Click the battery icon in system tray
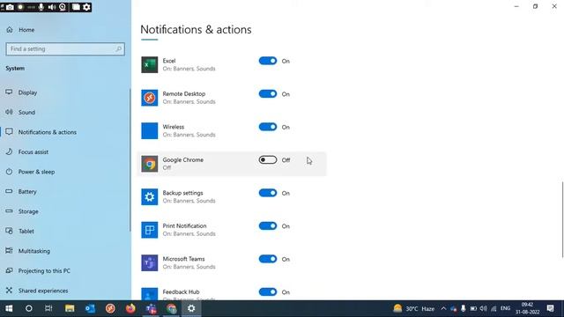Viewport: 564px width, 317px height. 473,308
